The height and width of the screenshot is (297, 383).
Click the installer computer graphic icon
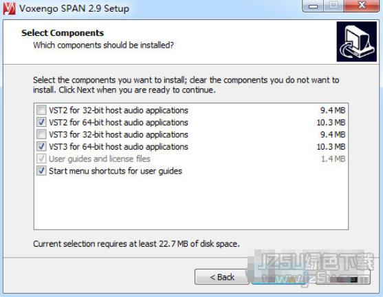356,41
